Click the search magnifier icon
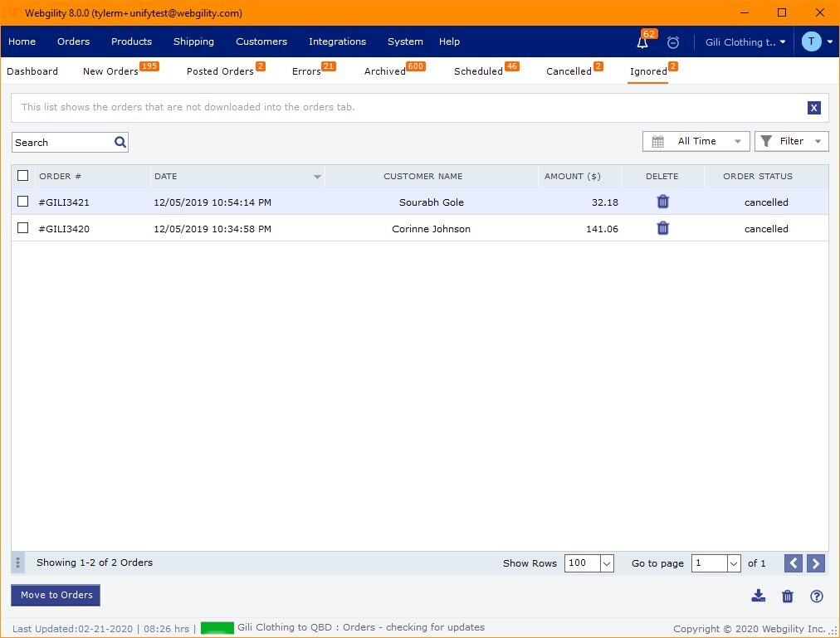This screenshot has width=840, height=638. [120, 142]
